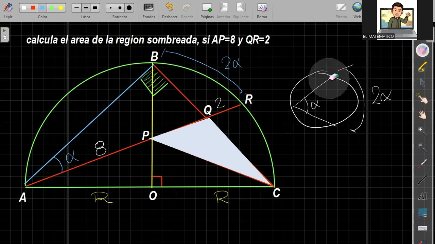Select the thickest line width

(x=95, y=8)
